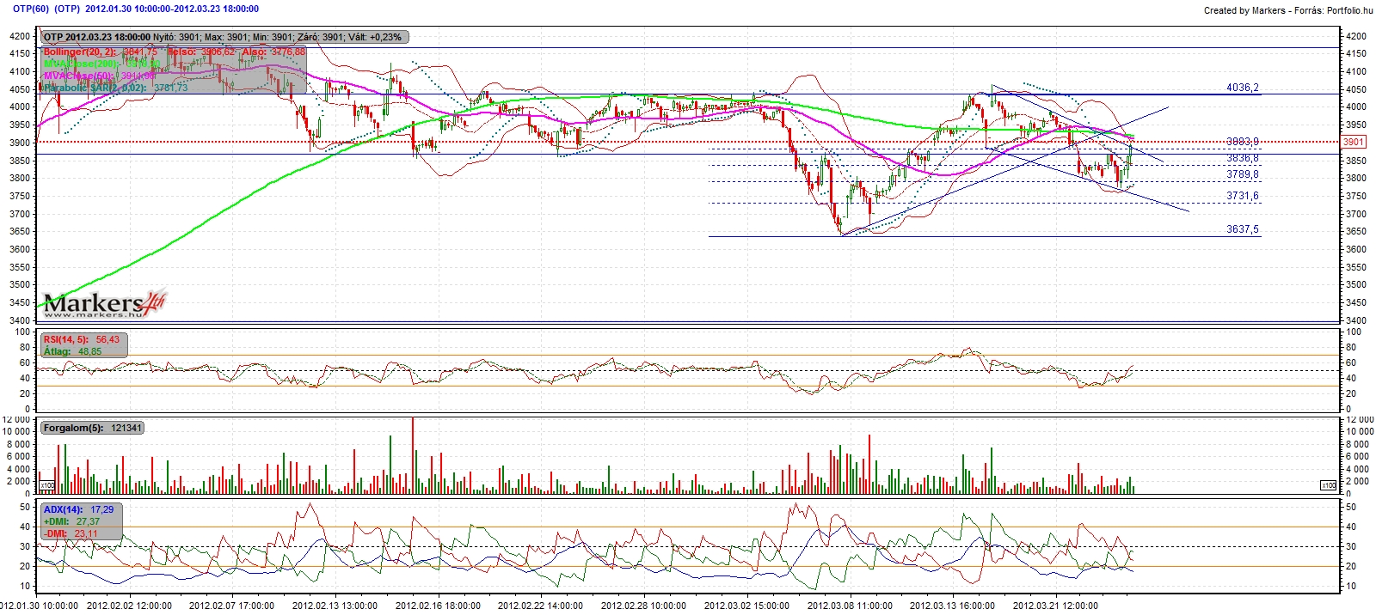Select the red 3901 current price tag

click(x=1353, y=142)
